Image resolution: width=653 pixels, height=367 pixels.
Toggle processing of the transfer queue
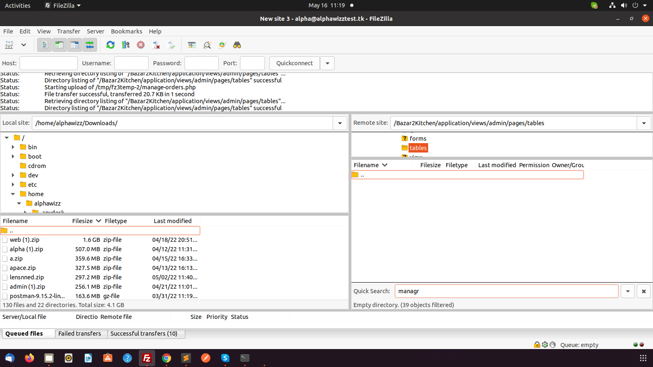[x=126, y=45]
